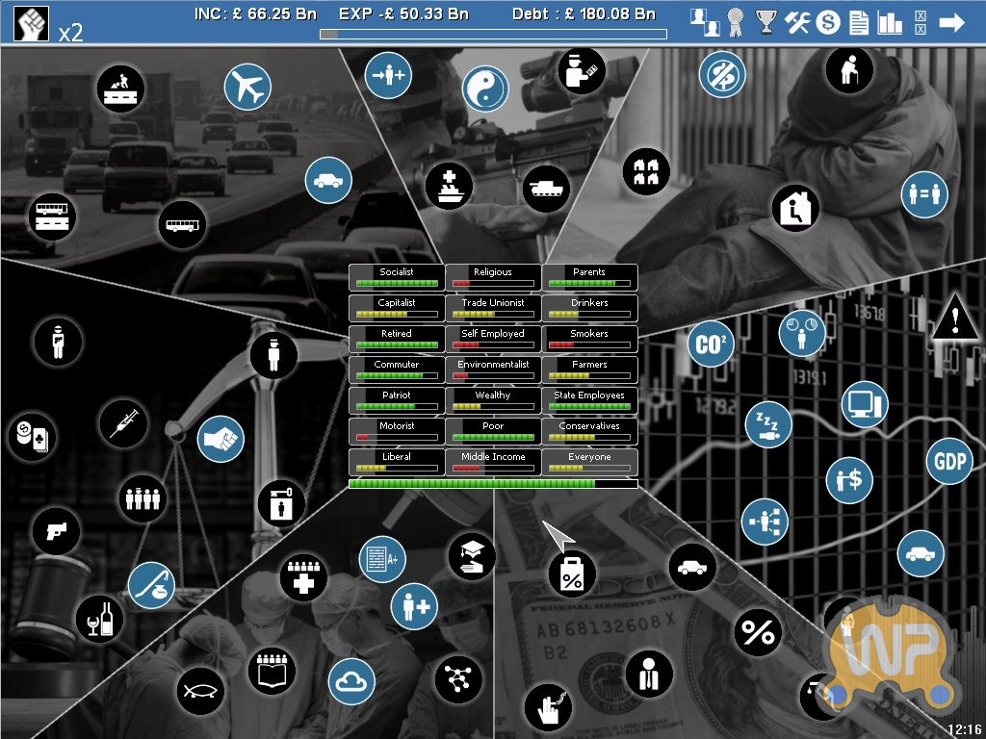Image resolution: width=986 pixels, height=739 pixels.
Task: Open the trophy achievements icon
Action: point(766,22)
